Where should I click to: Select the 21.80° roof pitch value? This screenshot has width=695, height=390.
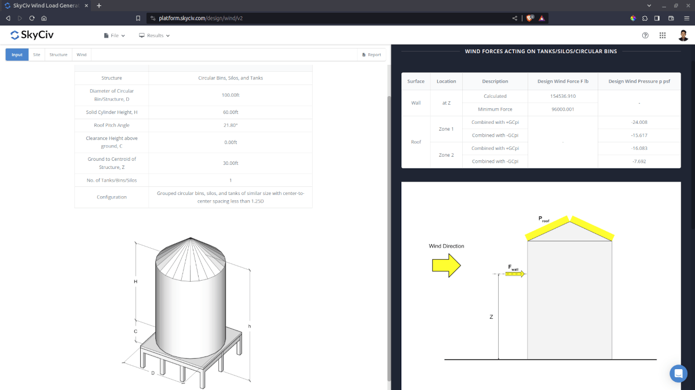pyautogui.click(x=231, y=125)
